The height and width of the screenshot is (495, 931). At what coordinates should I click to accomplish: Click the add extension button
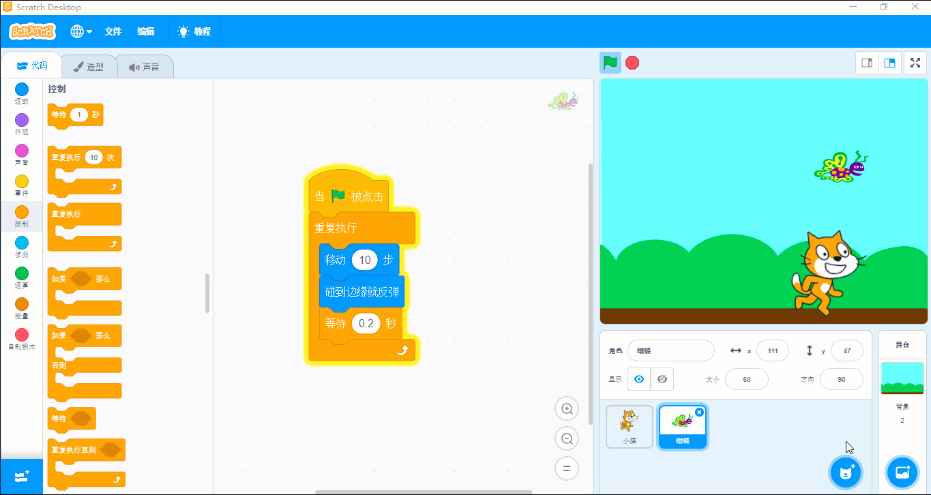click(22, 477)
